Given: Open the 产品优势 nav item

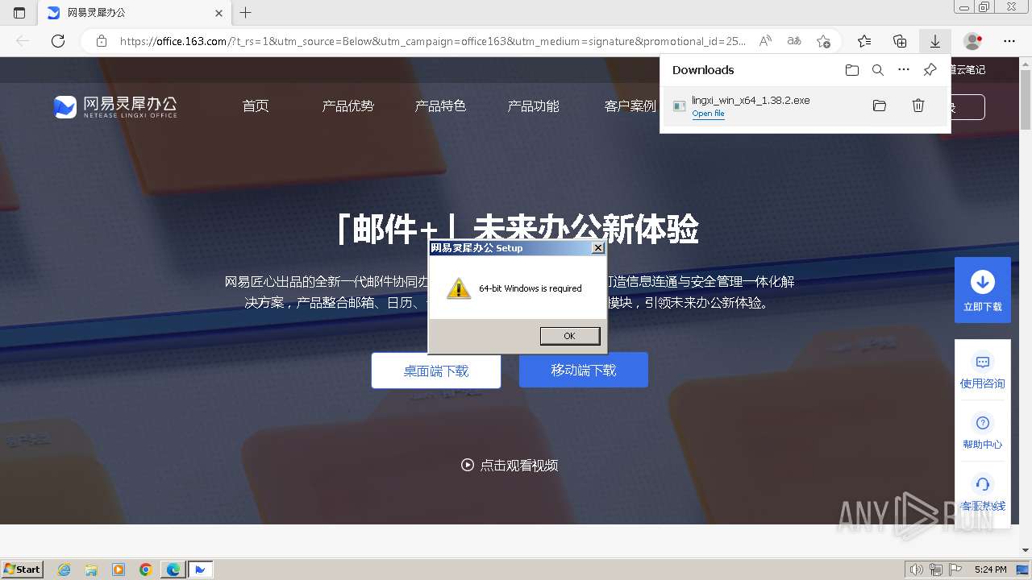Looking at the screenshot, I should (x=348, y=106).
